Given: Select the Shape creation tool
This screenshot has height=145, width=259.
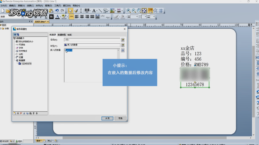Looking at the screenshot, I should coord(105,11).
